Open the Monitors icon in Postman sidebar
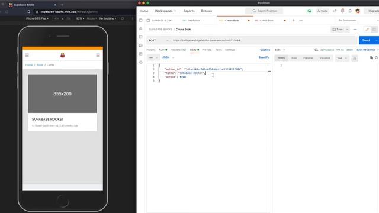This screenshot has height=213, width=379. point(141,54)
